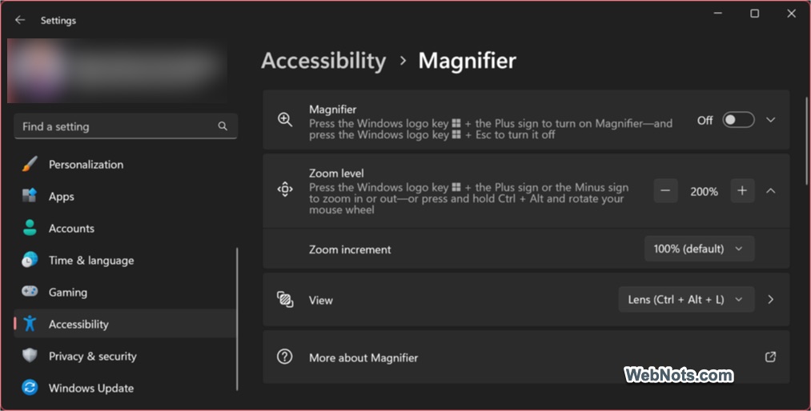811x411 pixels.
Task: Select Accessibility in the sidebar
Action: tap(125, 324)
